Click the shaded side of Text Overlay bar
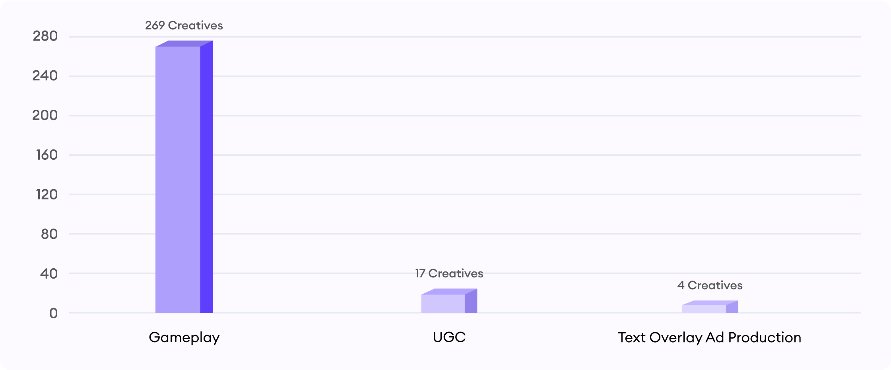 coord(732,307)
